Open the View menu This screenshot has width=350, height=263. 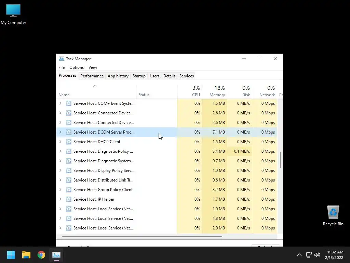(x=93, y=67)
